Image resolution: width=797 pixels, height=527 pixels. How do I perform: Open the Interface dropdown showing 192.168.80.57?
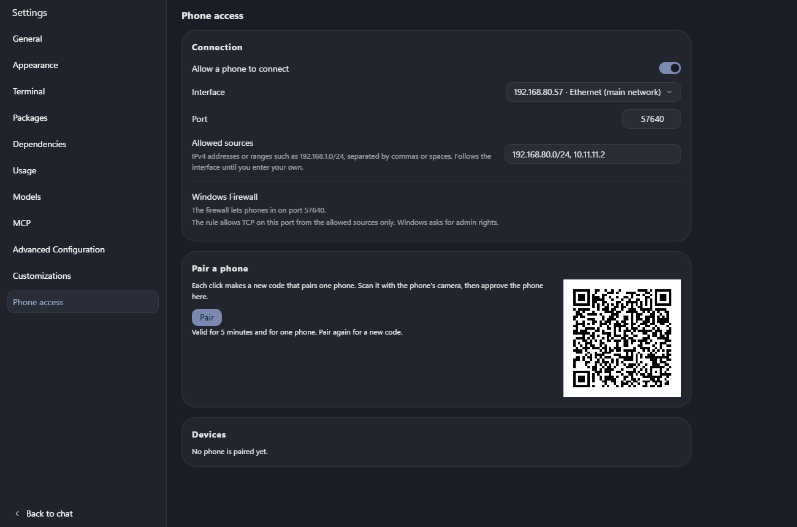pos(593,92)
